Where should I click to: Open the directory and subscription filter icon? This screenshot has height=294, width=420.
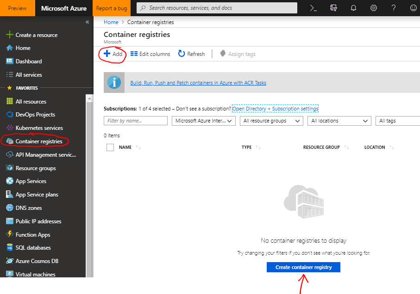coord(333,8)
